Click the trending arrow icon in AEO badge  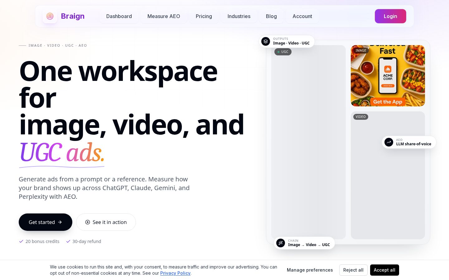389,142
